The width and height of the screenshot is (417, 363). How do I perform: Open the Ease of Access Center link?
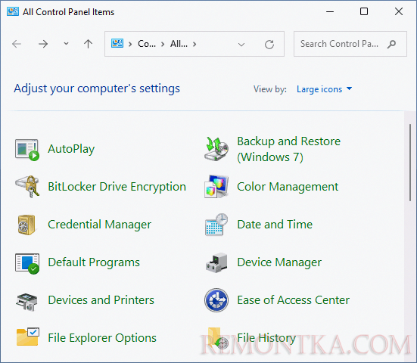click(294, 300)
